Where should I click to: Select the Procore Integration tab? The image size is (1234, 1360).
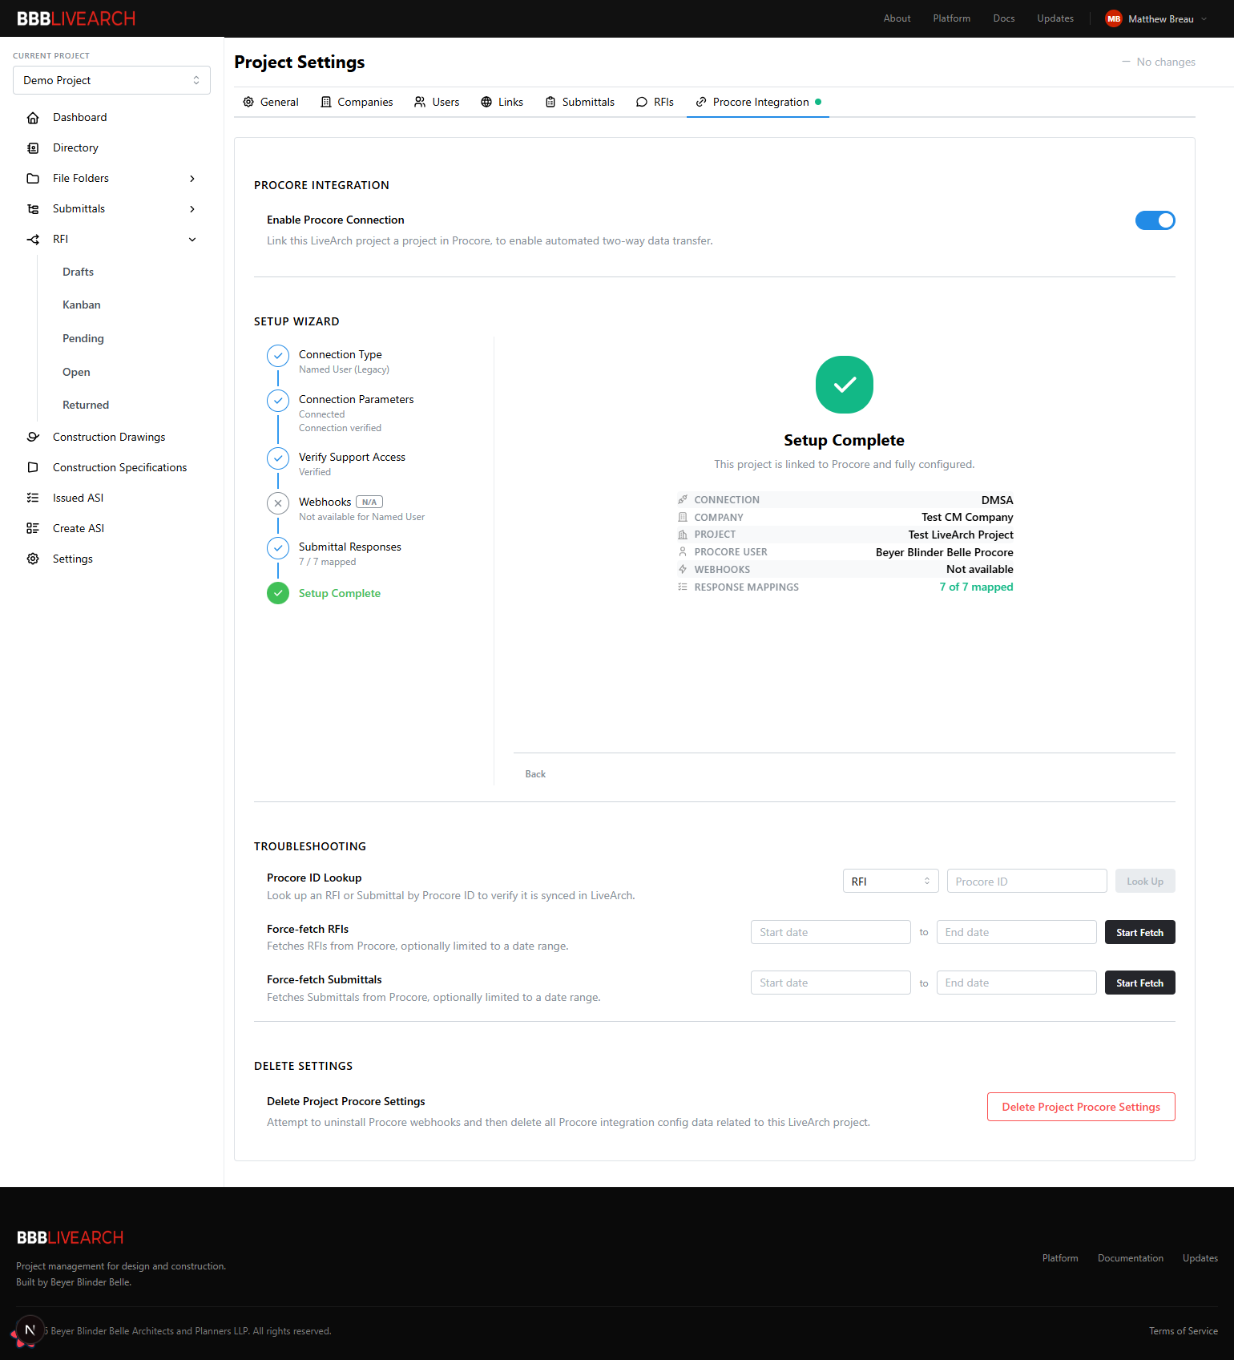[x=758, y=102]
